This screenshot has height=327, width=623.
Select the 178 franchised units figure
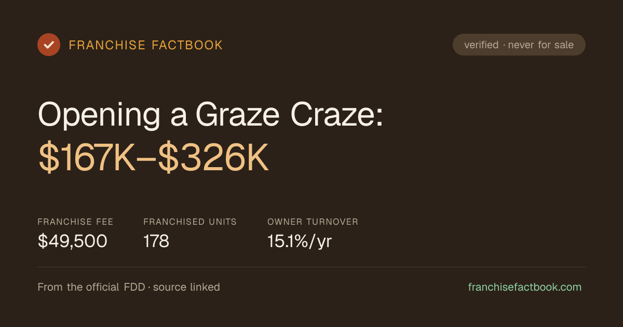pyautogui.click(x=156, y=241)
